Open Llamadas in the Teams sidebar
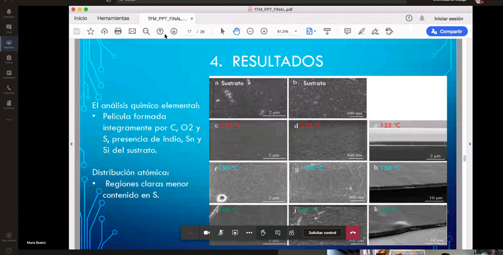This screenshot has width=503, height=255. pyautogui.click(x=9, y=90)
